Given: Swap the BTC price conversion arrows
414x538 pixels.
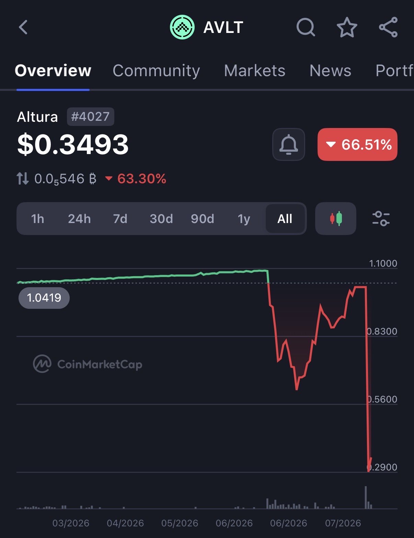Looking at the screenshot, I should [23, 179].
